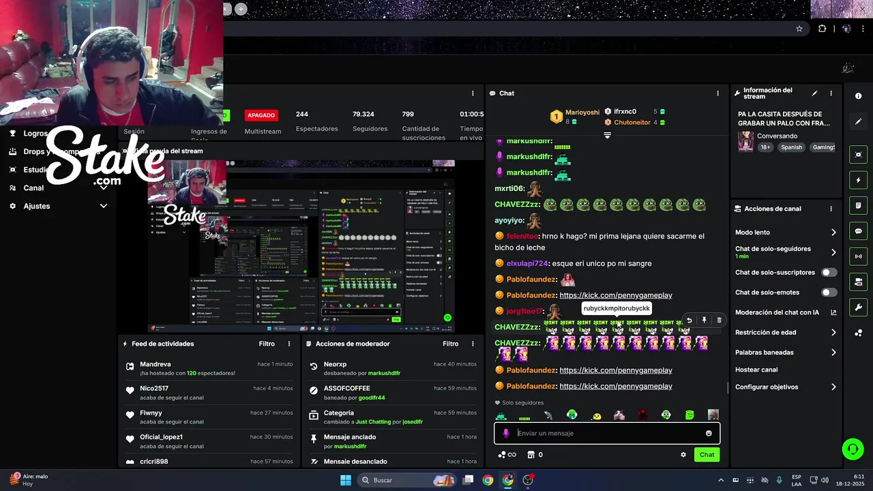The image size is (873, 491).
Task: Expand the Ajustes sidebar menu chevron
Action: (x=104, y=206)
